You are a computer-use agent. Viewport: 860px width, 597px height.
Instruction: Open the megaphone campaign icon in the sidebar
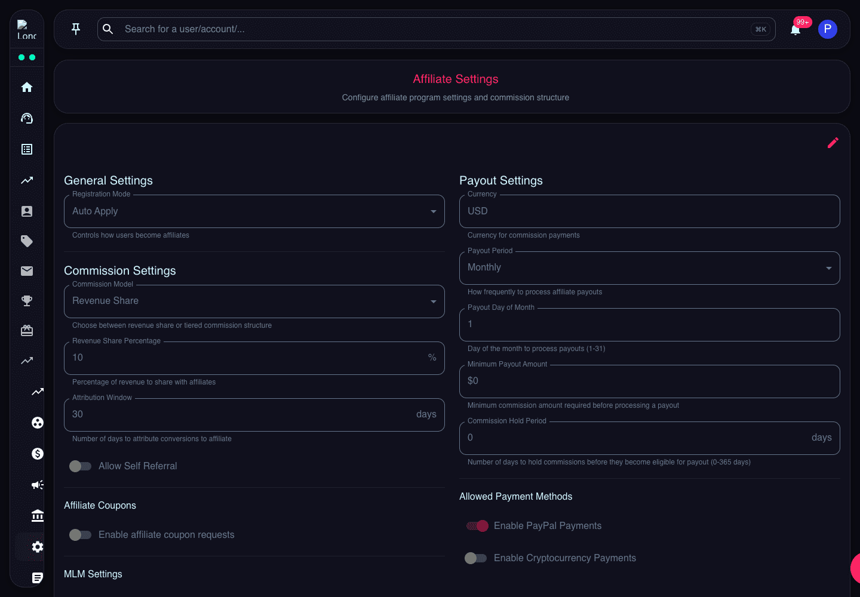point(38,485)
